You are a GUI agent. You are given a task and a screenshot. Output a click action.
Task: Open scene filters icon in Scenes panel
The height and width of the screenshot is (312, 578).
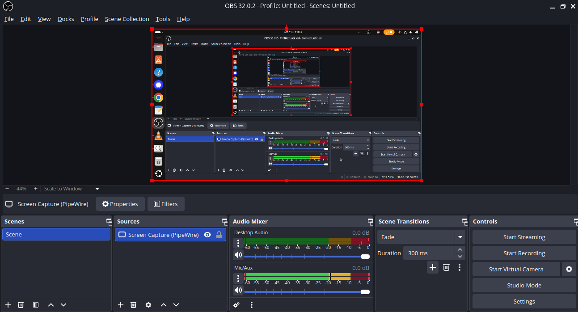tap(36, 305)
